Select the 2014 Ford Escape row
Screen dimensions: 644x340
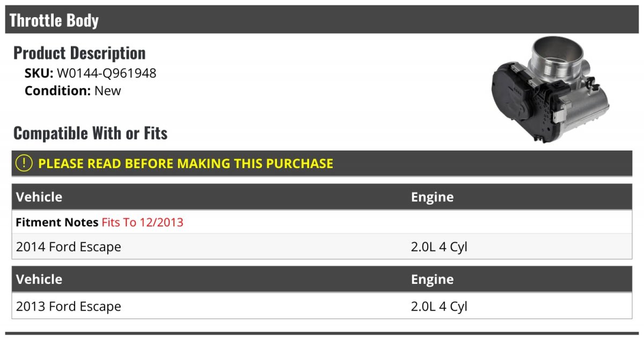(x=322, y=247)
